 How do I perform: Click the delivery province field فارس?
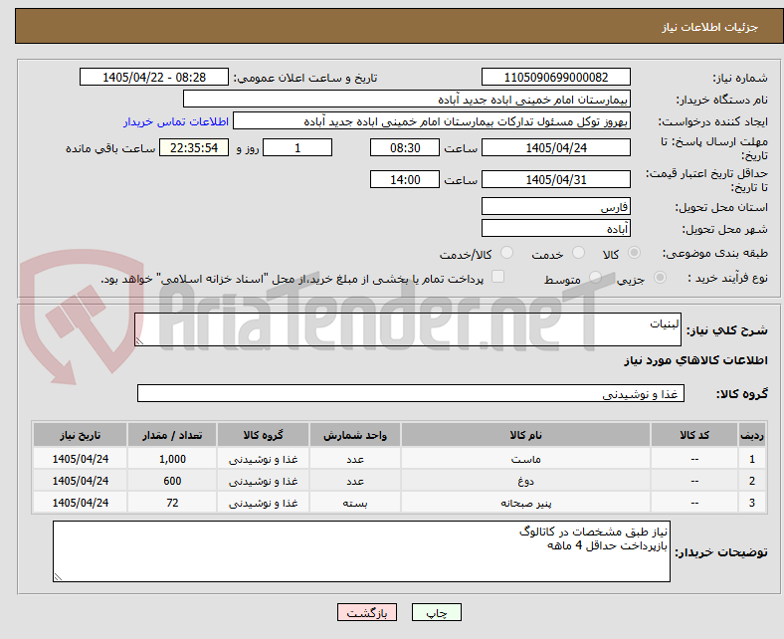click(555, 207)
